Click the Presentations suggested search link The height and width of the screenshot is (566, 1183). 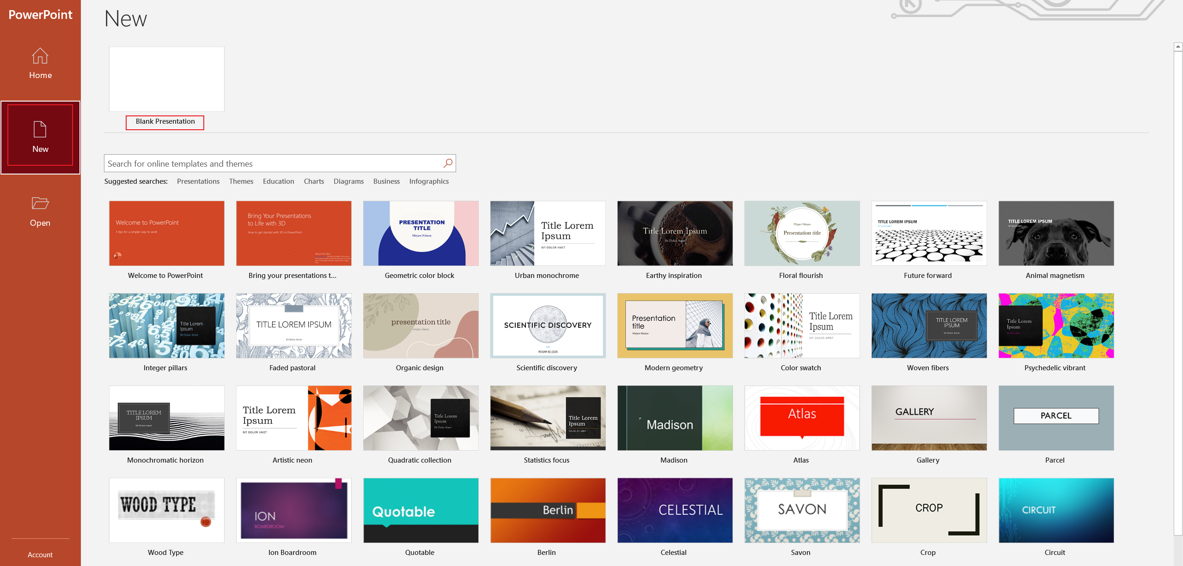pos(198,181)
